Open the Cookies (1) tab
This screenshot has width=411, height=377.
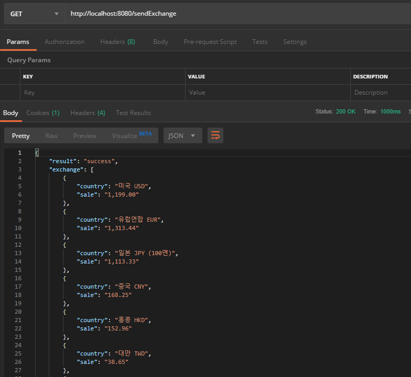(x=43, y=113)
